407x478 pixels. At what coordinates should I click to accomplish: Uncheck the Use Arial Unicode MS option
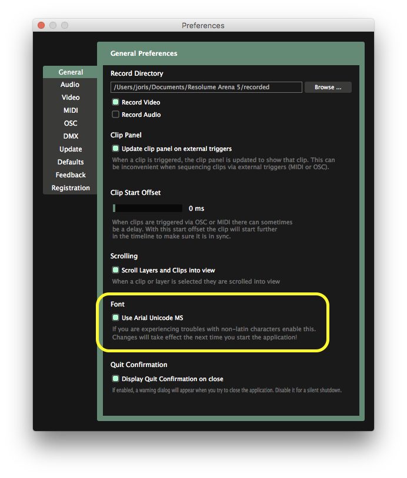click(x=116, y=318)
